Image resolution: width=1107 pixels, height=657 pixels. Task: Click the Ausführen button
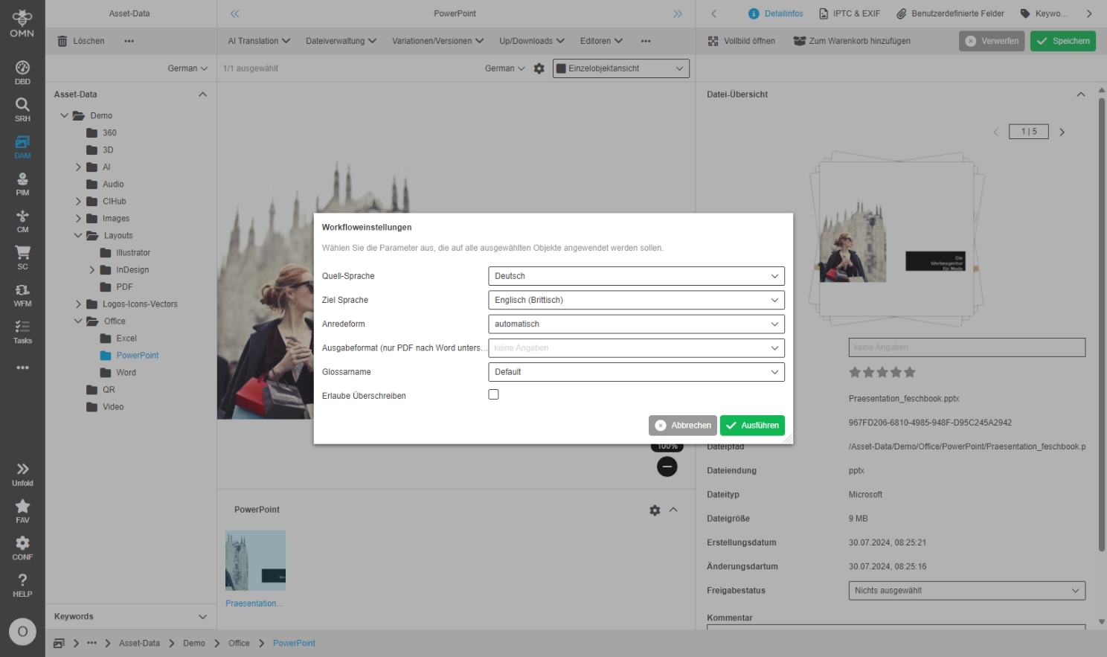(x=752, y=426)
